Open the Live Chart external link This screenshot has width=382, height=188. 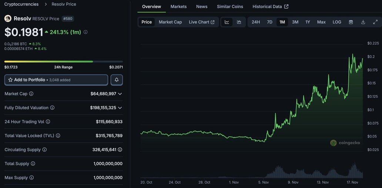[201, 22]
